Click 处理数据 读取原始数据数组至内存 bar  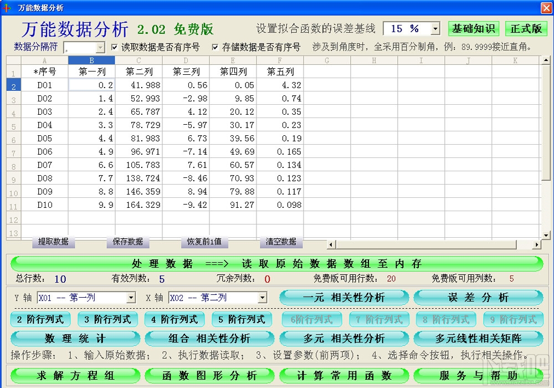[276, 264]
